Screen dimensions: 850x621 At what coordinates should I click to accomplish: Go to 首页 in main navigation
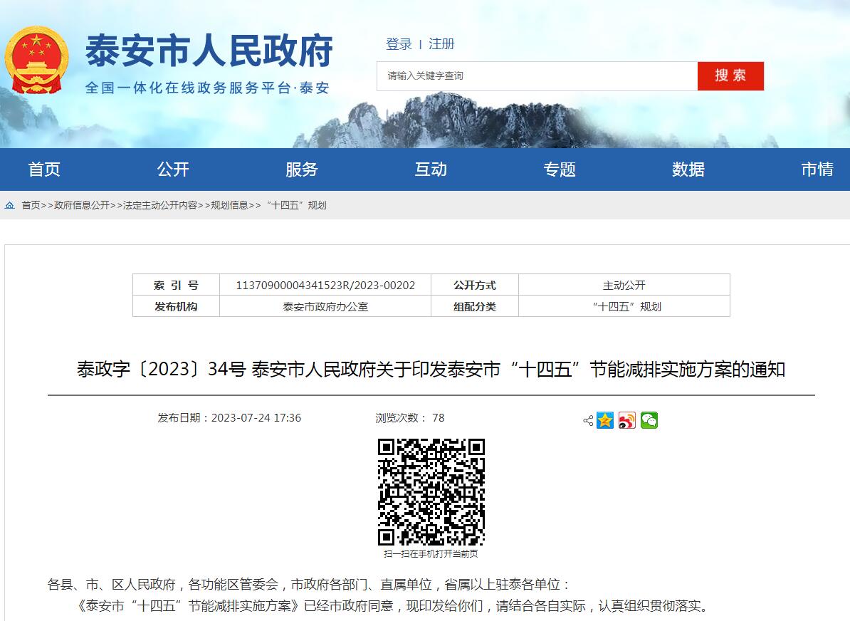[44, 169]
